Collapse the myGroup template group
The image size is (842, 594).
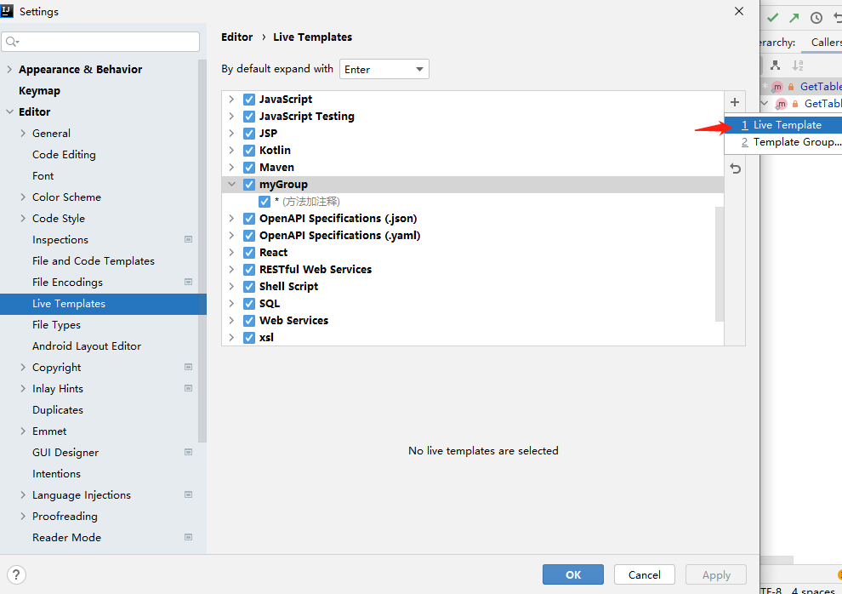[x=231, y=184]
